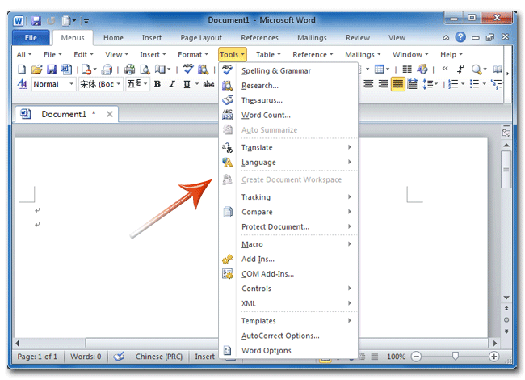
Task: Switch to the Page Layout tab
Action: coord(201,37)
